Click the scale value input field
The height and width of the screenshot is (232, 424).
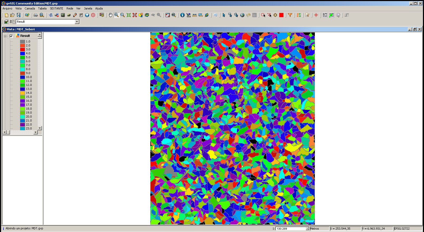[x=290, y=229]
